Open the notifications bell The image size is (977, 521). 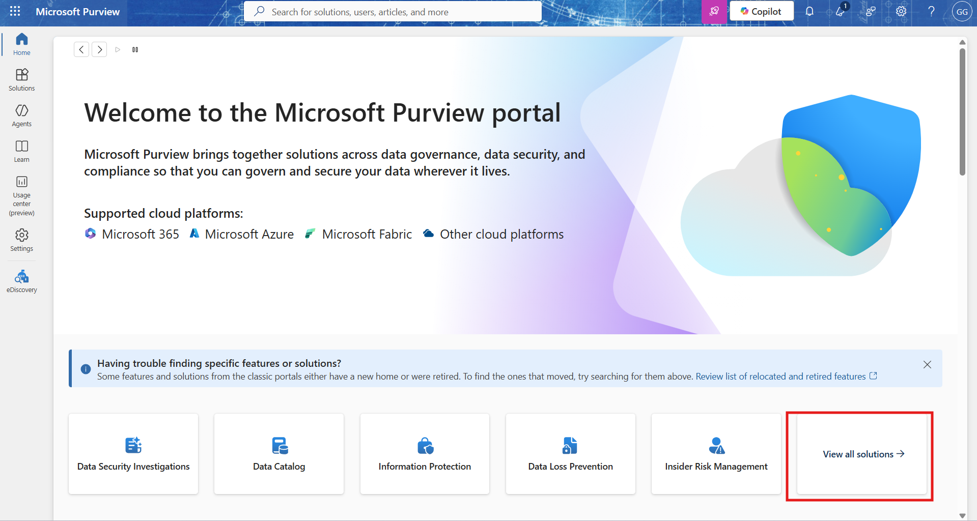[809, 11]
